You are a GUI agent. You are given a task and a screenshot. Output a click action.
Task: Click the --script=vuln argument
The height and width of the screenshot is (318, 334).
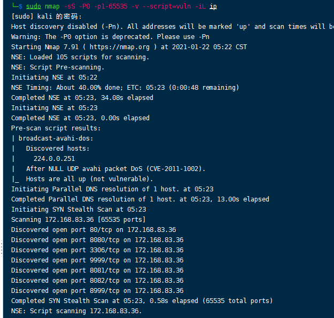click(x=167, y=6)
